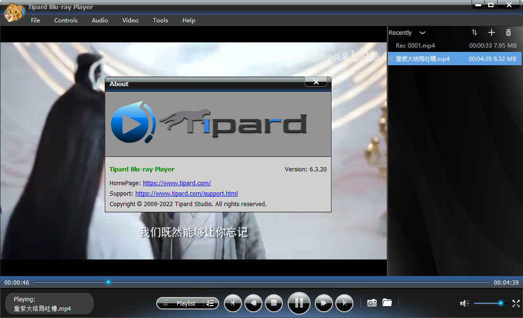Take a snapshot with the camera icon

(372, 303)
